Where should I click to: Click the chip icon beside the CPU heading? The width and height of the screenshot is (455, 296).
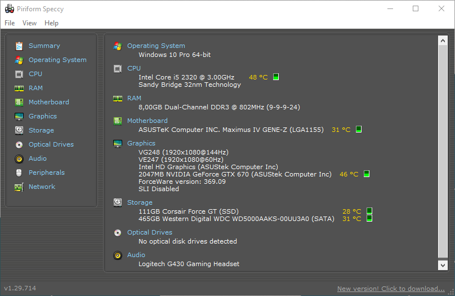tap(118, 69)
